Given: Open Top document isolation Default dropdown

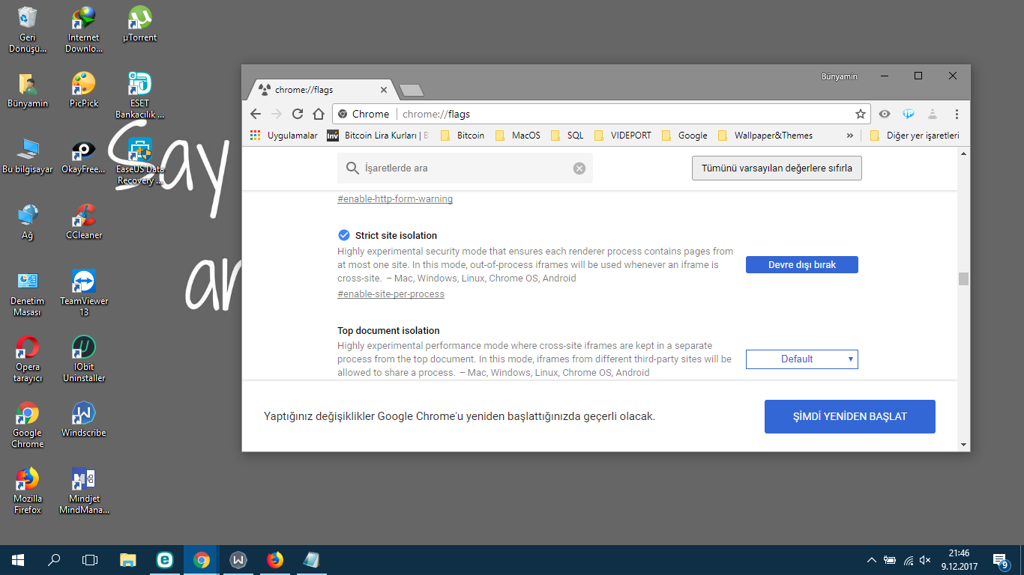Looking at the screenshot, I should [802, 359].
